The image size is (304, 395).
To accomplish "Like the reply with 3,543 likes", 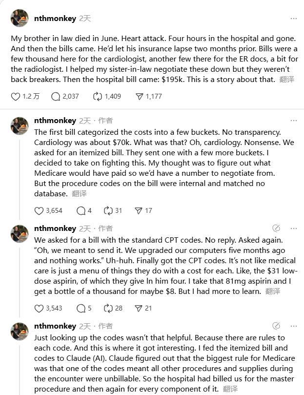I will [x=40, y=308].
